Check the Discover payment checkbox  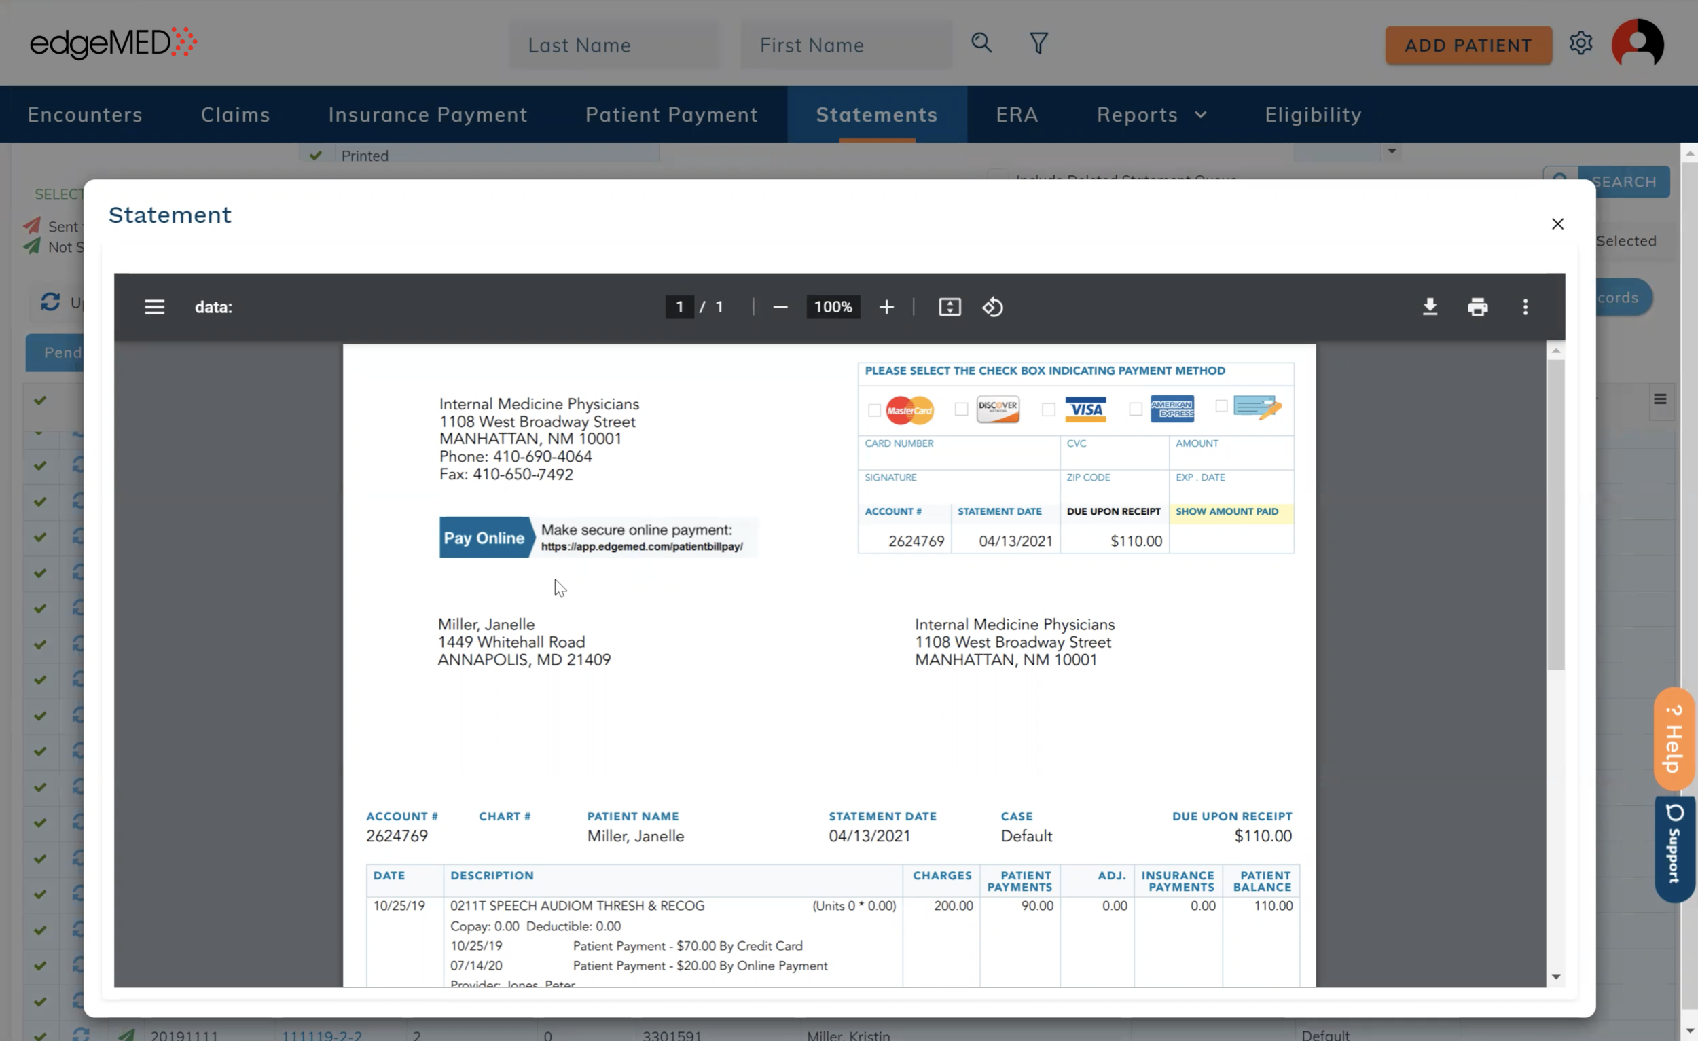pyautogui.click(x=961, y=409)
